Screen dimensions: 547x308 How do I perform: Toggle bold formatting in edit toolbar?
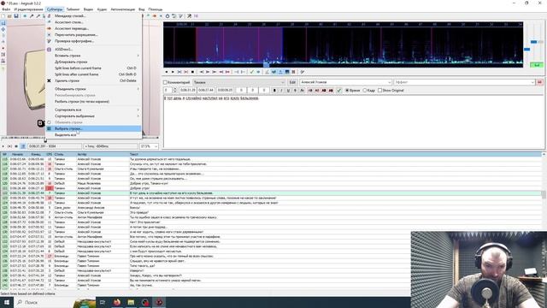(x=274, y=91)
